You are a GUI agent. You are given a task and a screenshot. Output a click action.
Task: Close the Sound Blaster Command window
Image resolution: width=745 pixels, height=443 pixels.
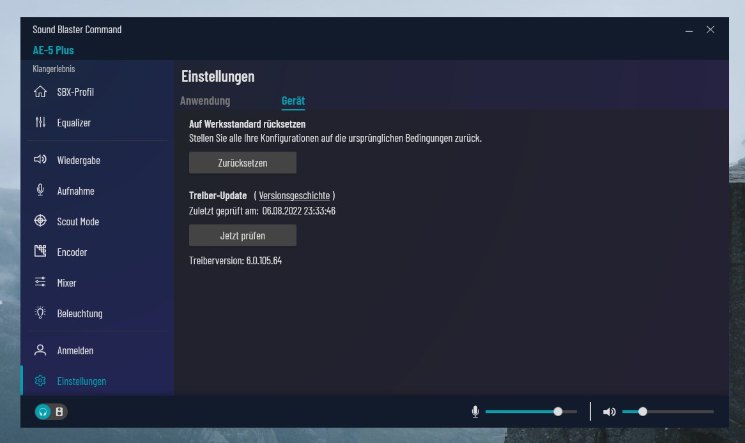click(x=710, y=29)
